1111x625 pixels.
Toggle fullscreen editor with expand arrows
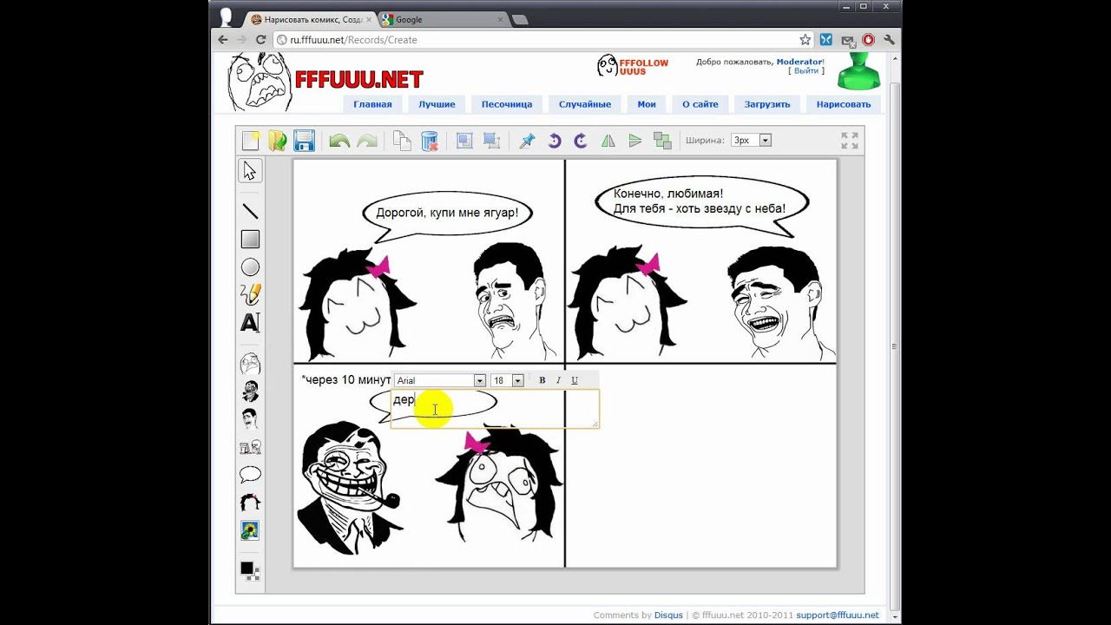[850, 141]
